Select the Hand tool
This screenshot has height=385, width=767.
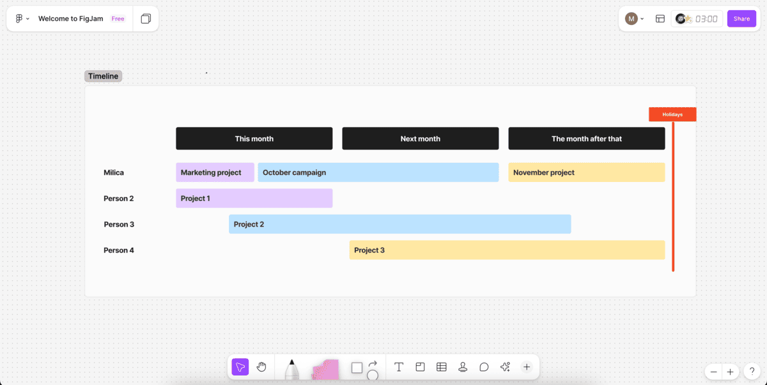coord(261,367)
